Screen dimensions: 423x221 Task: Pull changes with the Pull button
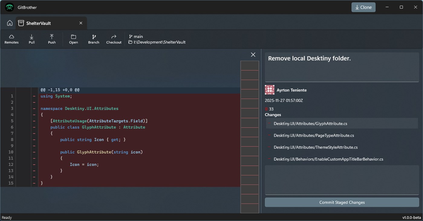point(32,39)
